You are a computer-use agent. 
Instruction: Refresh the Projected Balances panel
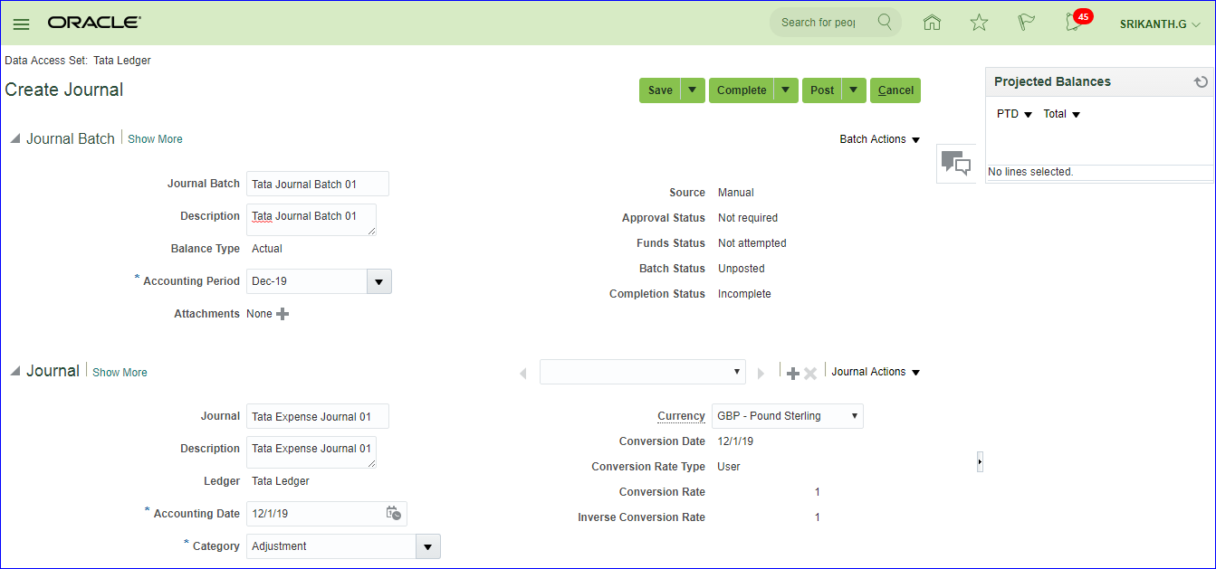coord(1201,81)
